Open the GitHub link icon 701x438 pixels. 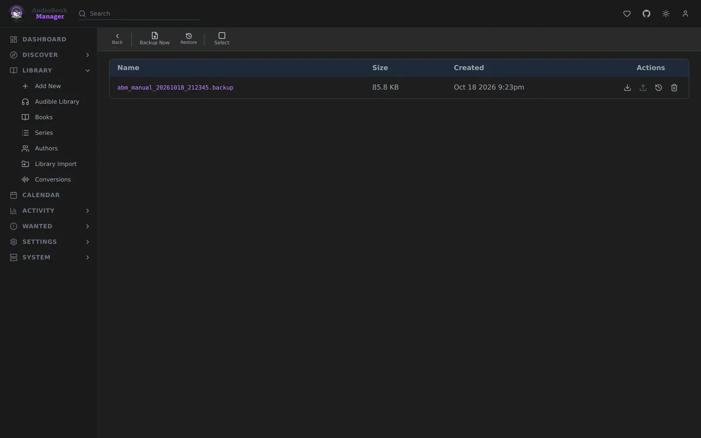(x=646, y=14)
